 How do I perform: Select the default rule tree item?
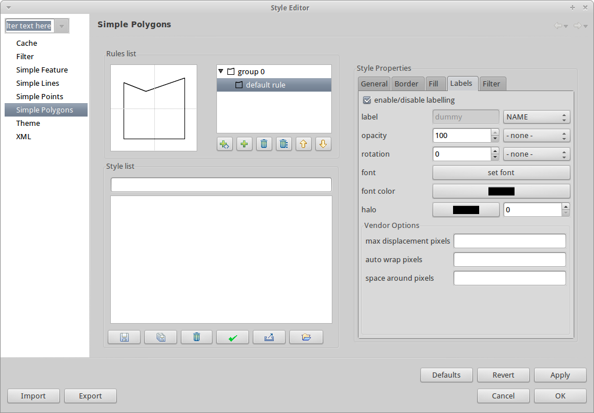[274, 85]
